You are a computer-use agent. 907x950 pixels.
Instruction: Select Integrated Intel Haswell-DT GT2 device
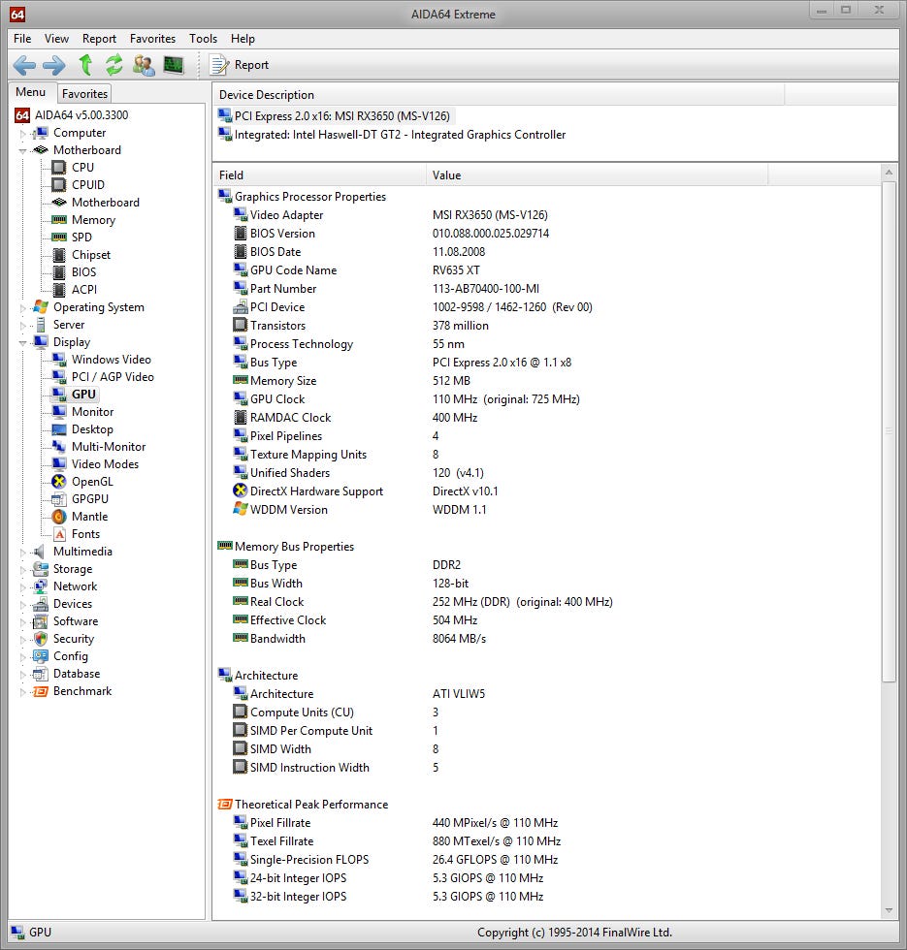(x=393, y=135)
